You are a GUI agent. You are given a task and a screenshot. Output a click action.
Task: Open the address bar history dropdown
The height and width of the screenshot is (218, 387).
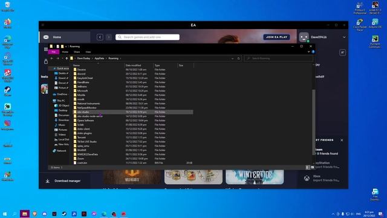pyautogui.click(x=232, y=59)
